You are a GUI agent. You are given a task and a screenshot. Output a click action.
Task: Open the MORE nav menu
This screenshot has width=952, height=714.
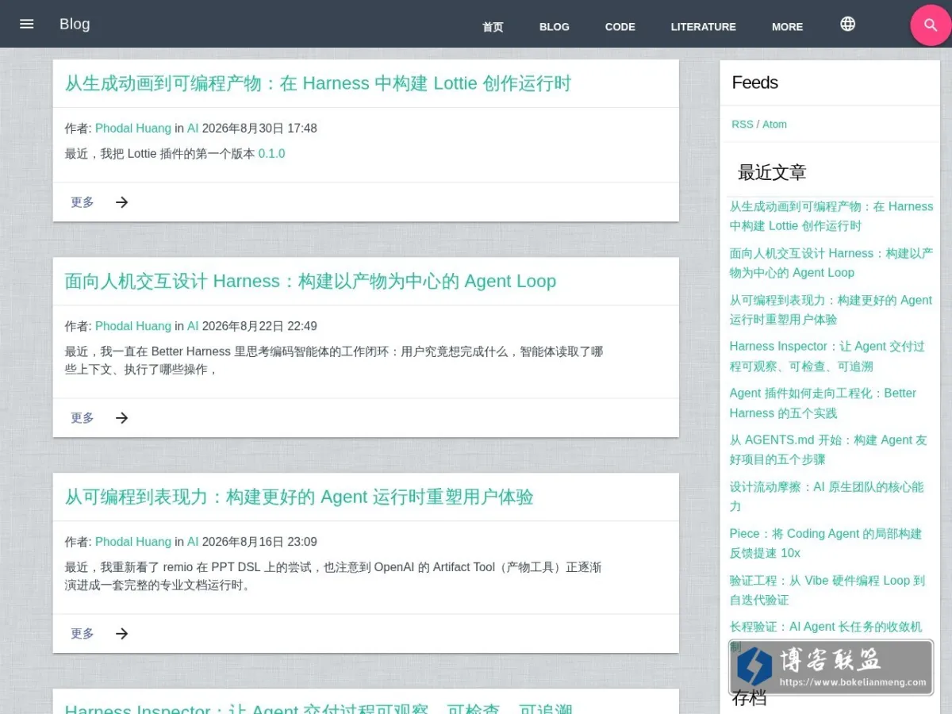click(x=788, y=27)
